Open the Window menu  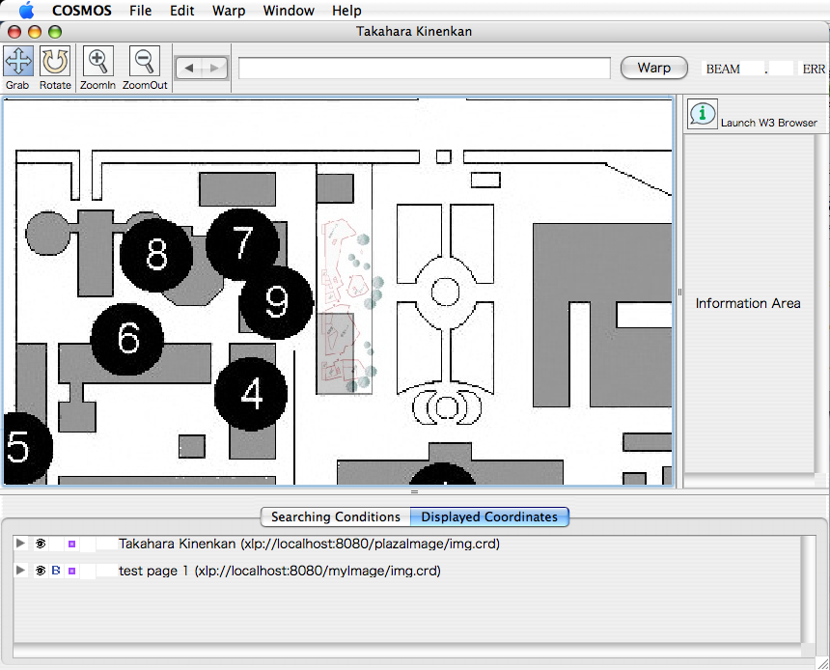pyautogui.click(x=289, y=11)
